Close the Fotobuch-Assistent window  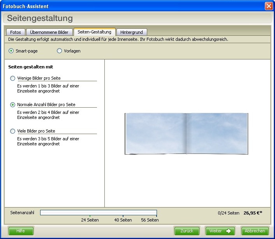pyautogui.click(x=269, y=6)
